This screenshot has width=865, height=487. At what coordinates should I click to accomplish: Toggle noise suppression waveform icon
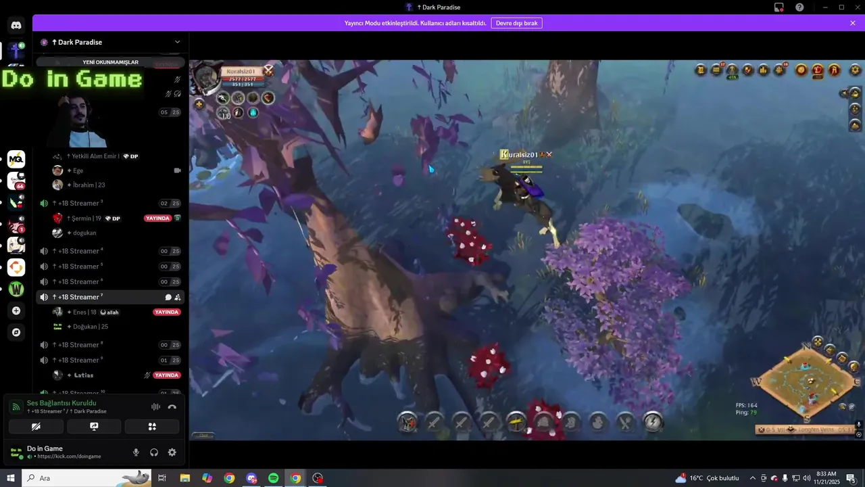[155, 407]
